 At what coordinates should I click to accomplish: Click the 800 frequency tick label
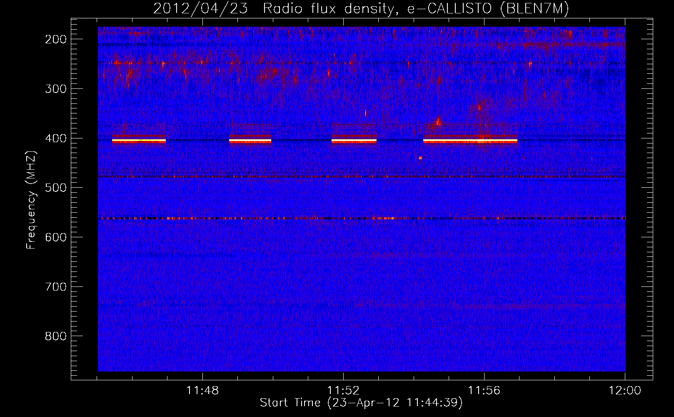coord(55,336)
